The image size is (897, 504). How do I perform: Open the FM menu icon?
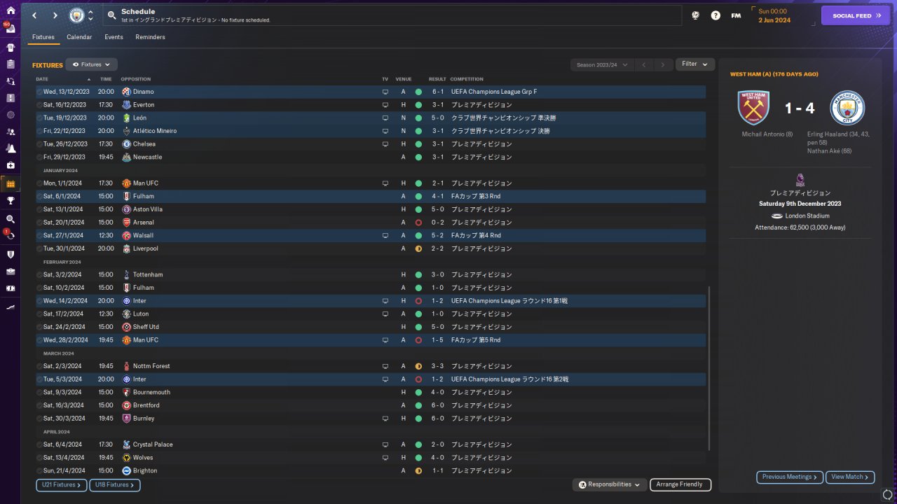pyautogui.click(x=736, y=15)
